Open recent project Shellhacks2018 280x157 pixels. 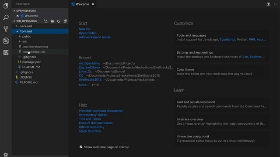[x=90, y=80]
